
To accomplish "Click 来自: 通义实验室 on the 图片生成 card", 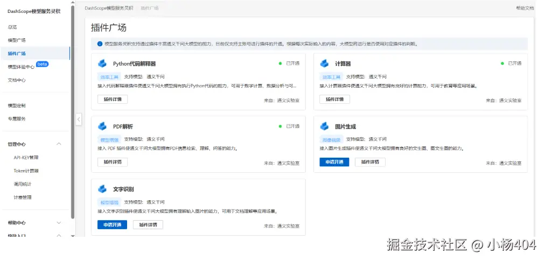I will pos(504,163).
